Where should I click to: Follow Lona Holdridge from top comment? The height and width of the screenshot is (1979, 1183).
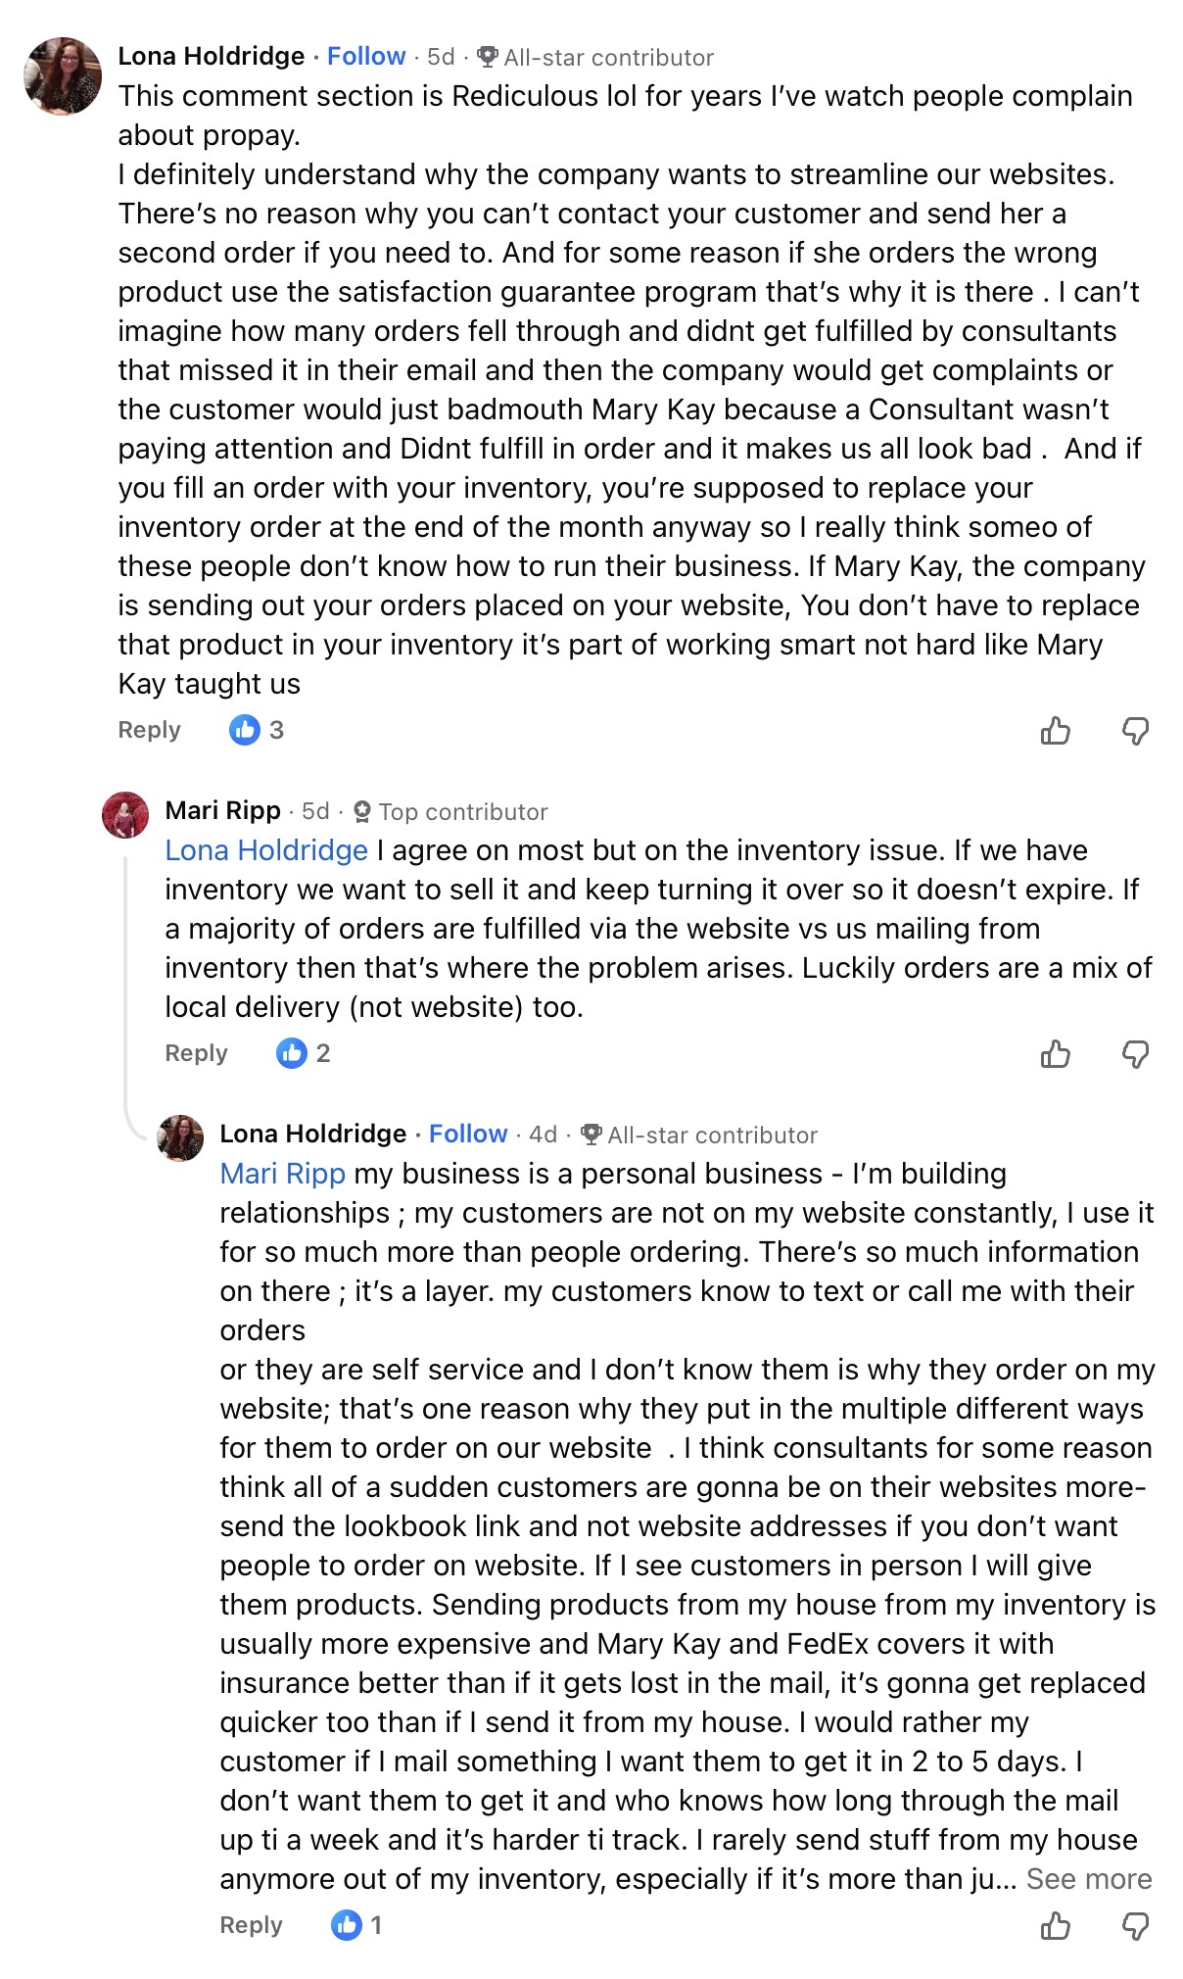click(x=366, y=57)
